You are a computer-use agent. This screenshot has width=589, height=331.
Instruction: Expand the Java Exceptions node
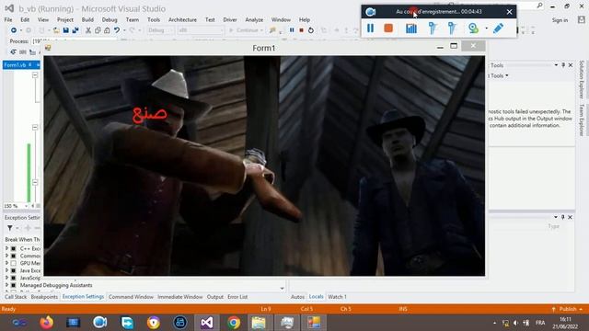tap(6, 270)
